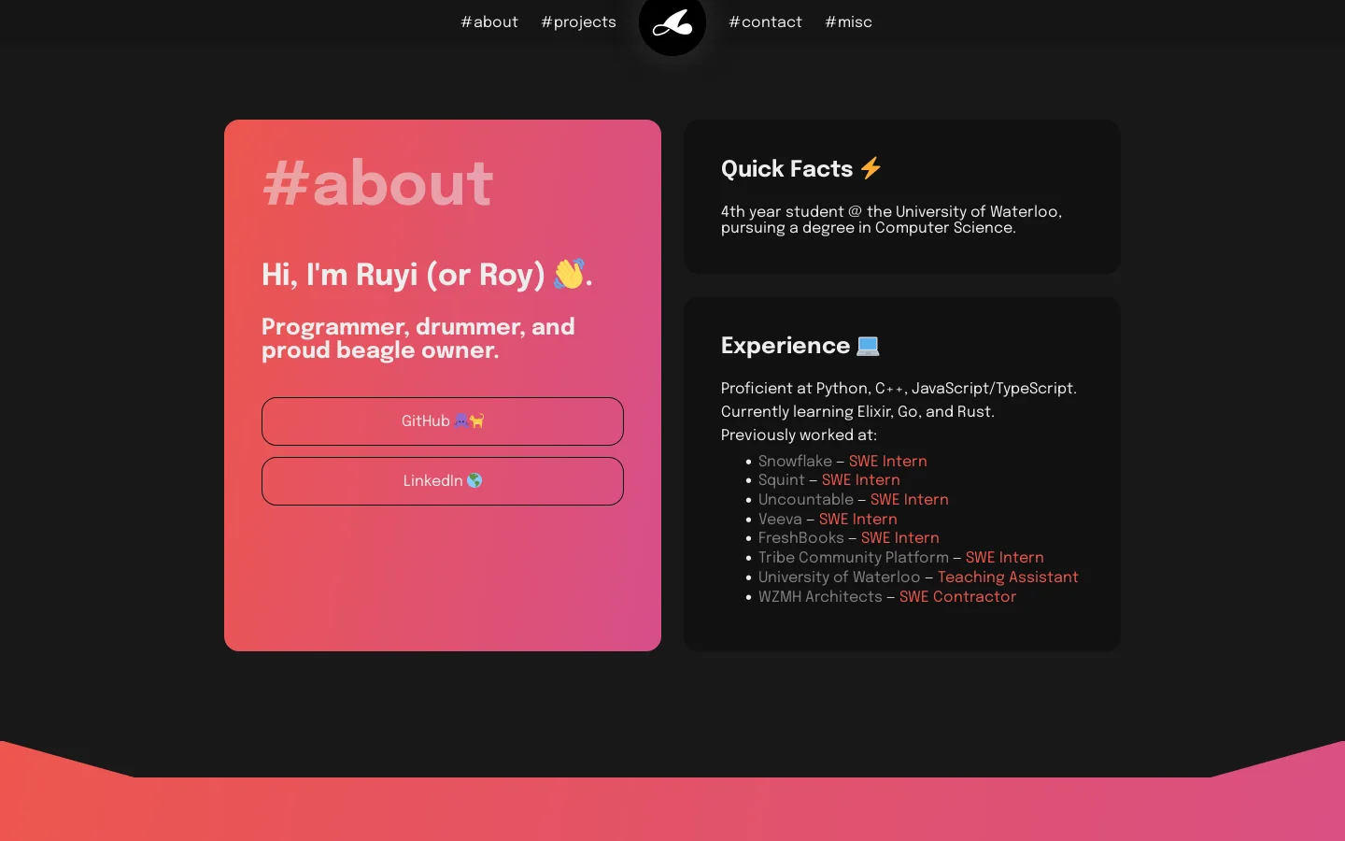
Task: Open the #projects nav link
Action: (579, 22)
